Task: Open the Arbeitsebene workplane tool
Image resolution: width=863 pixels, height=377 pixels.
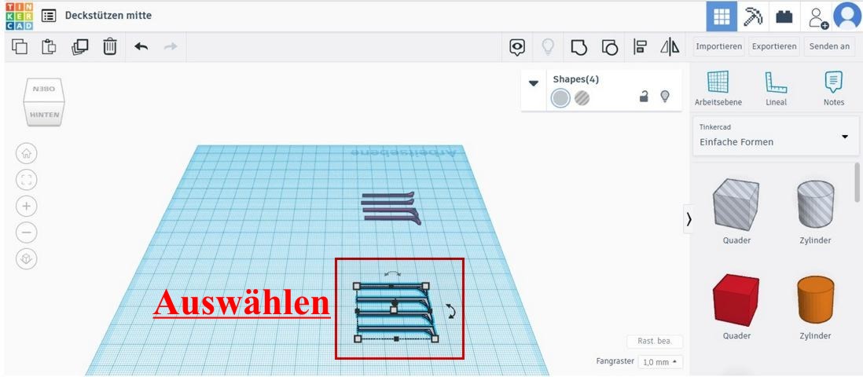Action: click(717, 88)
